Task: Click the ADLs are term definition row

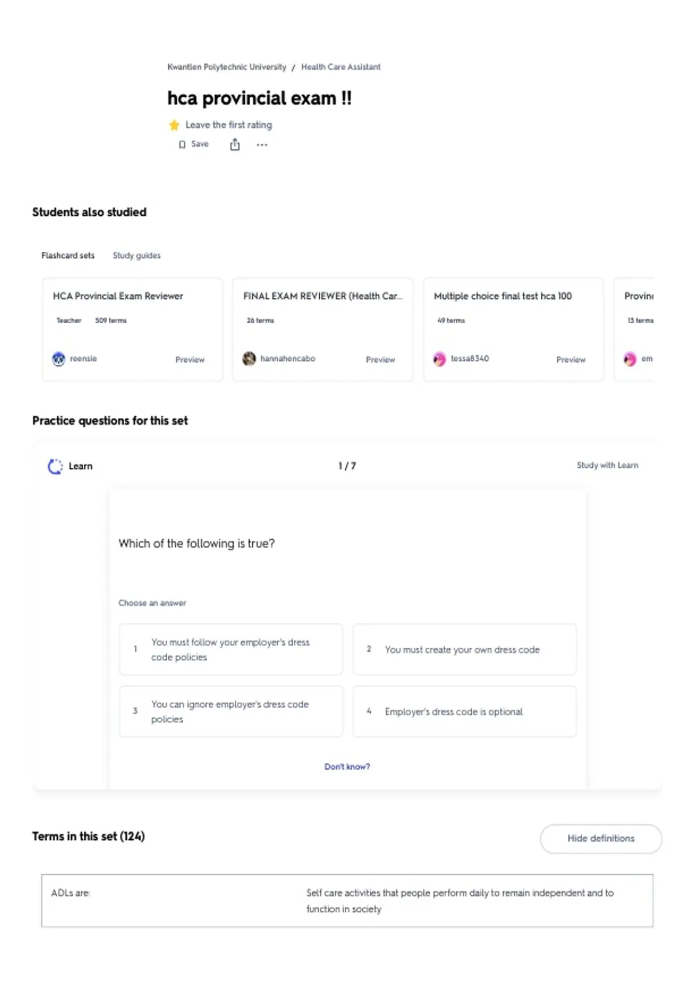Action: point(347,901)
